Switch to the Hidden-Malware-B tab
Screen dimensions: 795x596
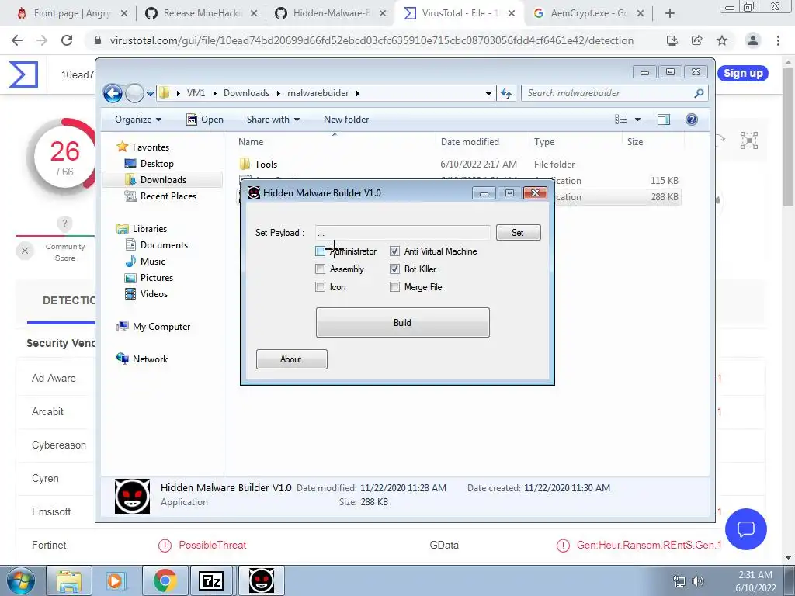pos(331,13)
